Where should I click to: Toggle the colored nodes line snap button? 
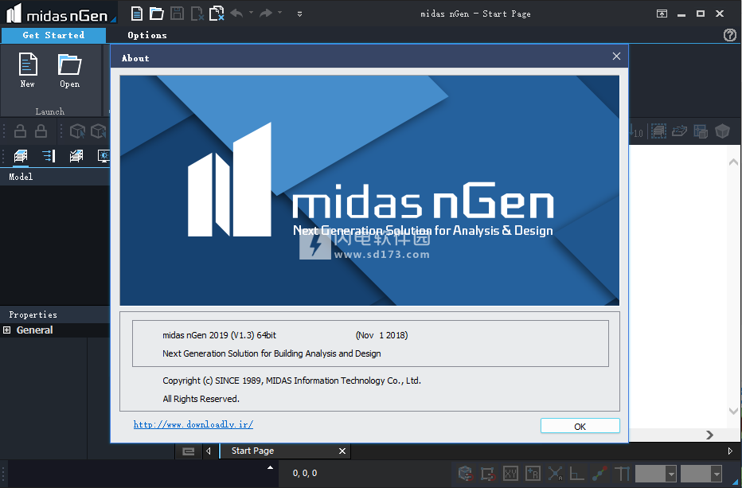click(599, 474)
